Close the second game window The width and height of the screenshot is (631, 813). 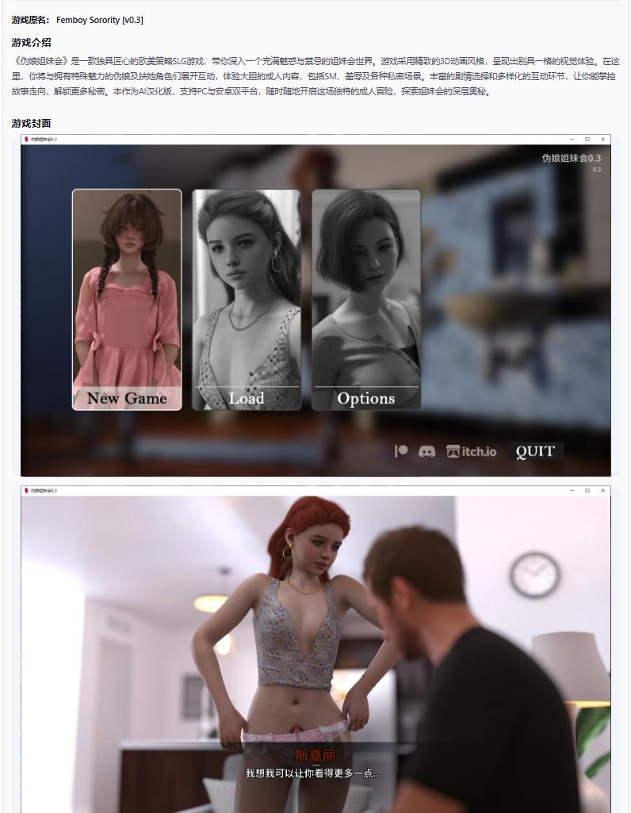coord(602,490)
